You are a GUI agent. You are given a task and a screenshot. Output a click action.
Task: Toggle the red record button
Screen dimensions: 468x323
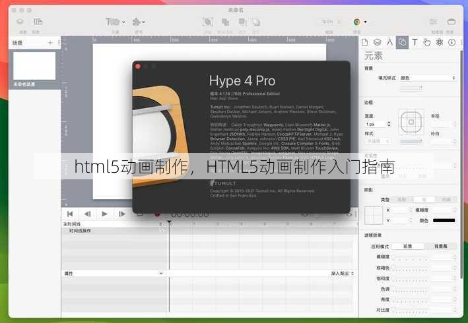157,214
